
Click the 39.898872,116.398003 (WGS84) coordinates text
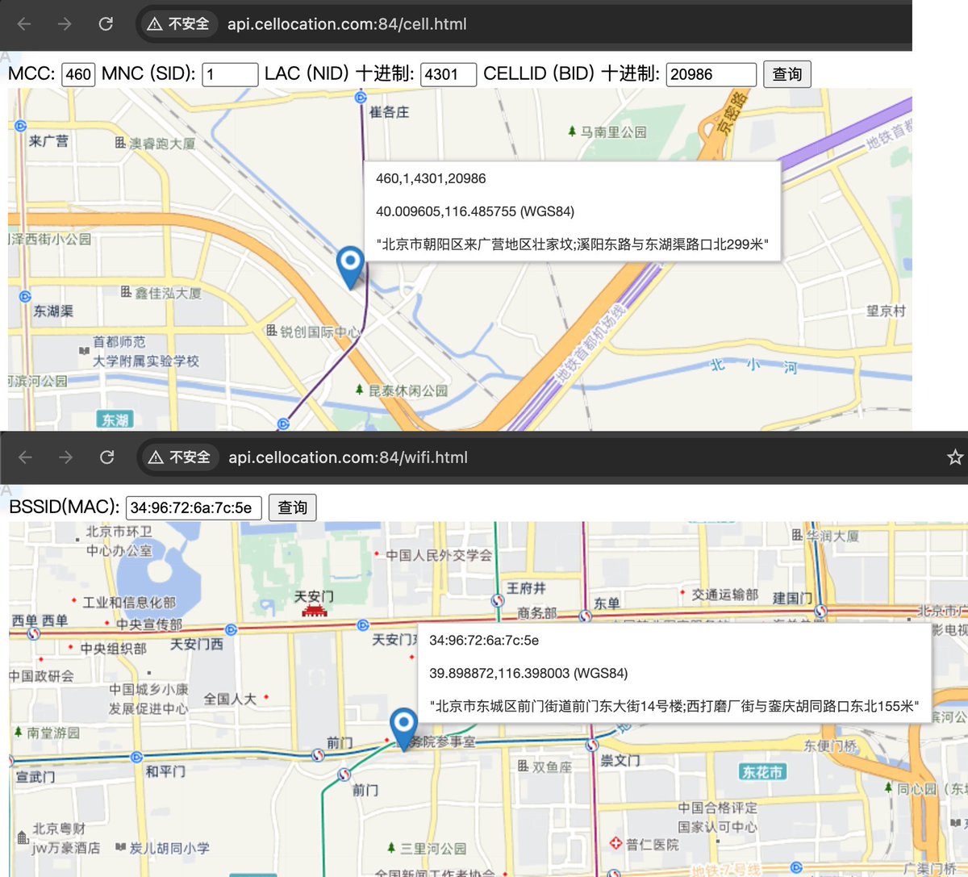click(528, 673)
